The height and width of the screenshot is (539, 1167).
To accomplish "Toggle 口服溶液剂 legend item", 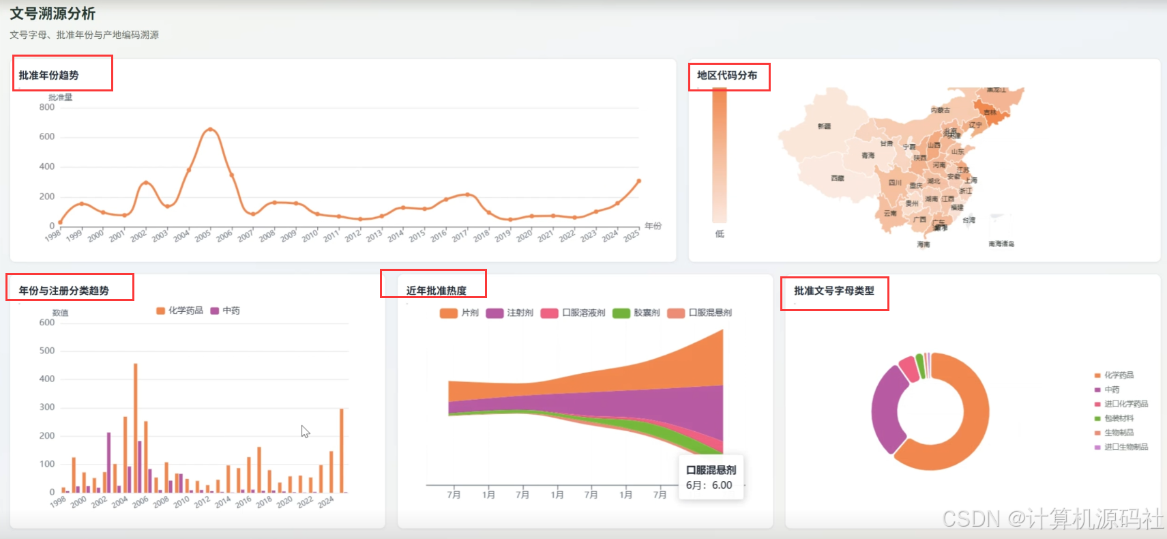I will pos(573,313).
